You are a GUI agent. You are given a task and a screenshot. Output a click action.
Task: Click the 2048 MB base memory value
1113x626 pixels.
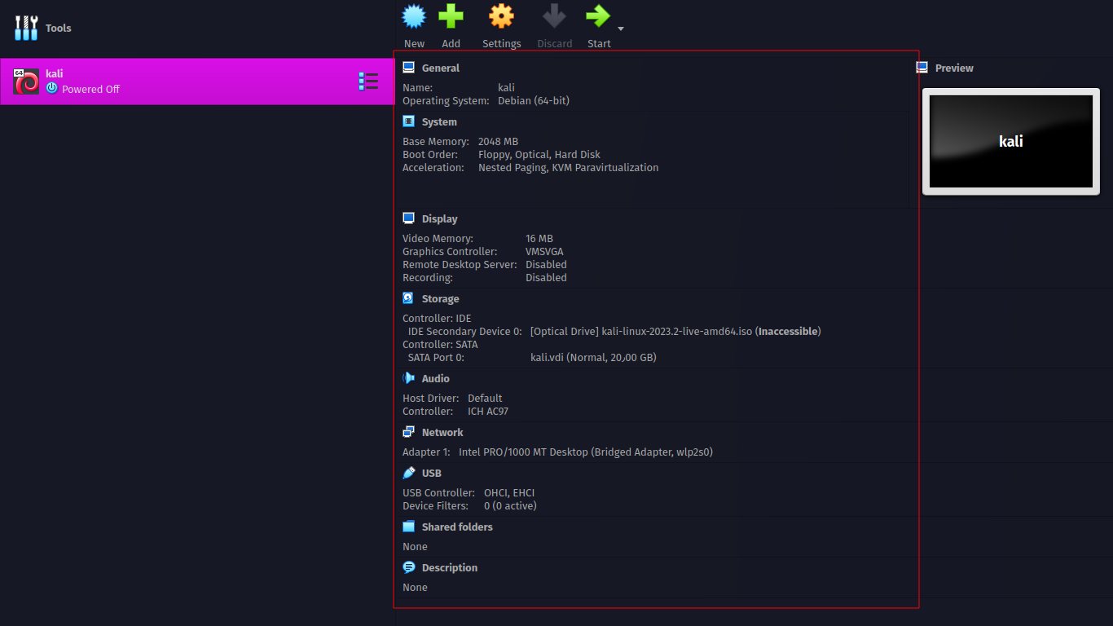tap(498, 142)
